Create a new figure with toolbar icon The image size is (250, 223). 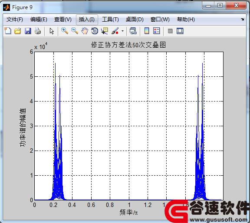(x=8, y=31)
